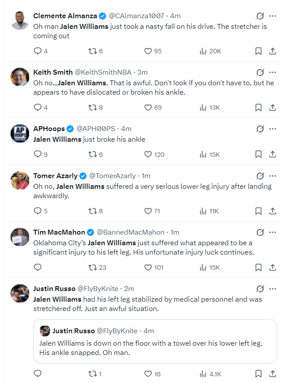Repost Keith Smith's tweet
This screenshot has height=383, width=282.
point(95,108)
